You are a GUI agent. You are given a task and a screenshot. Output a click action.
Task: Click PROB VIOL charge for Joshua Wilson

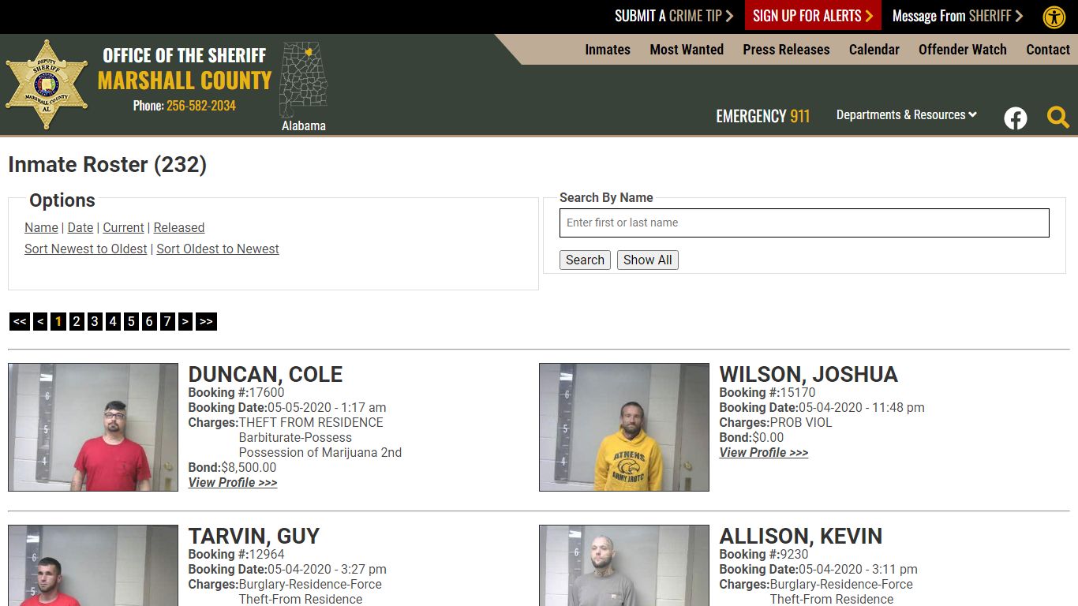(x=801, y=422)
